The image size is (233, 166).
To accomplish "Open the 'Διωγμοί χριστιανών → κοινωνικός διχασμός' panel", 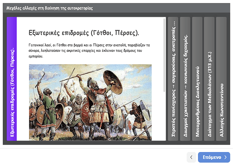I will click(x=185, y=79).
